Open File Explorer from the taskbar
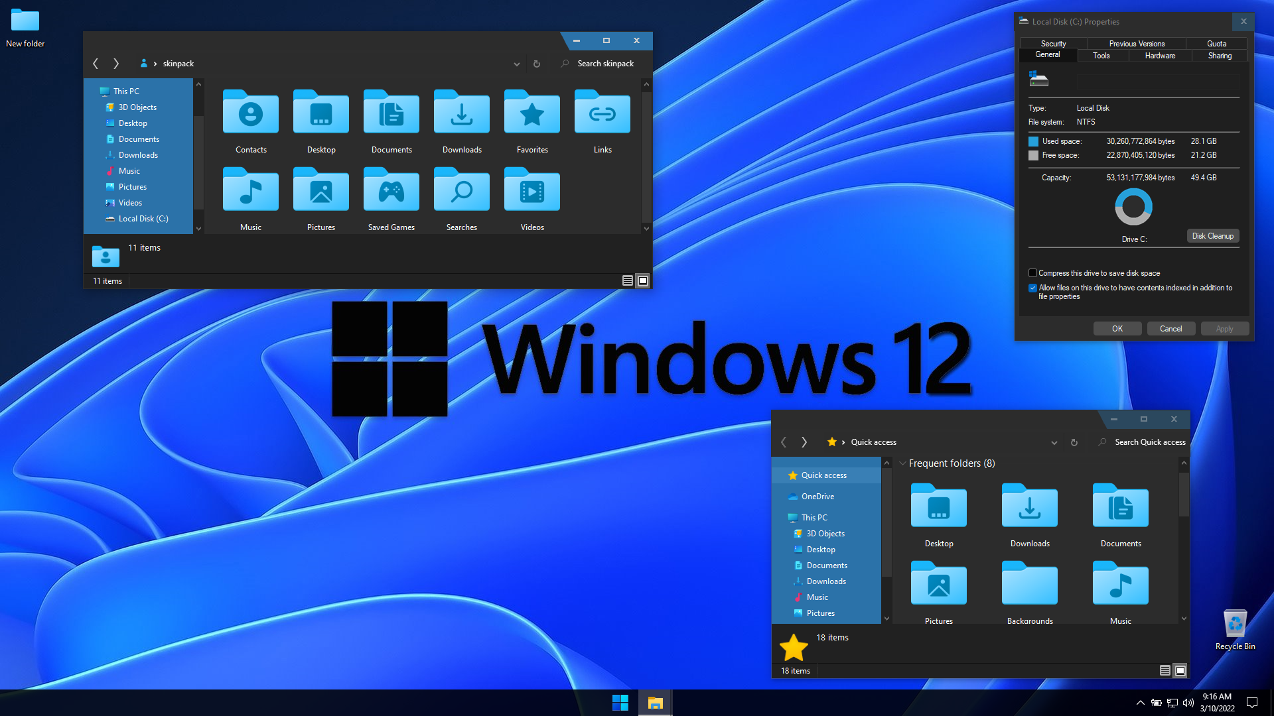1274x716 pixels. point(656,703)
